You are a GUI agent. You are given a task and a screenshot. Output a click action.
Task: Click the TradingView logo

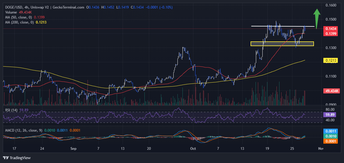click(17, 158)
